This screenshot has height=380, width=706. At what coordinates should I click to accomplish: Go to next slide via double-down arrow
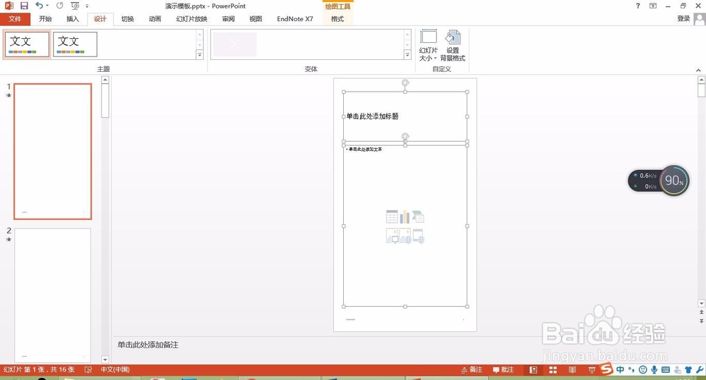tap(701, 321)
